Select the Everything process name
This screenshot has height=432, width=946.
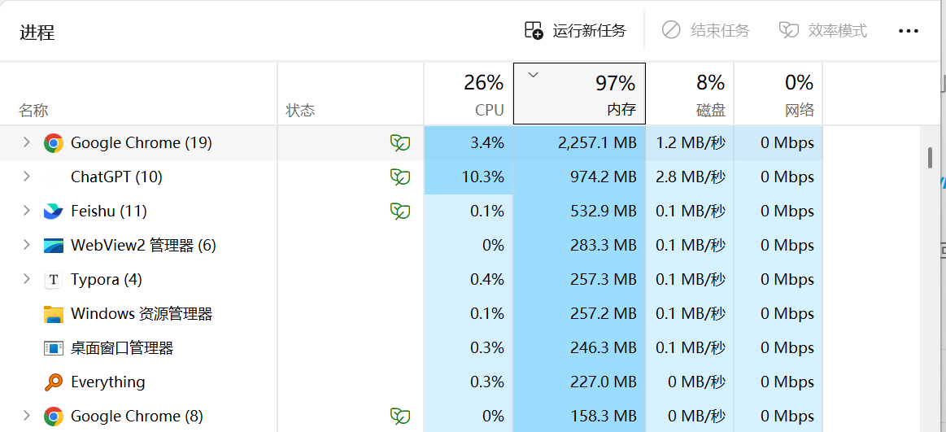108,382
